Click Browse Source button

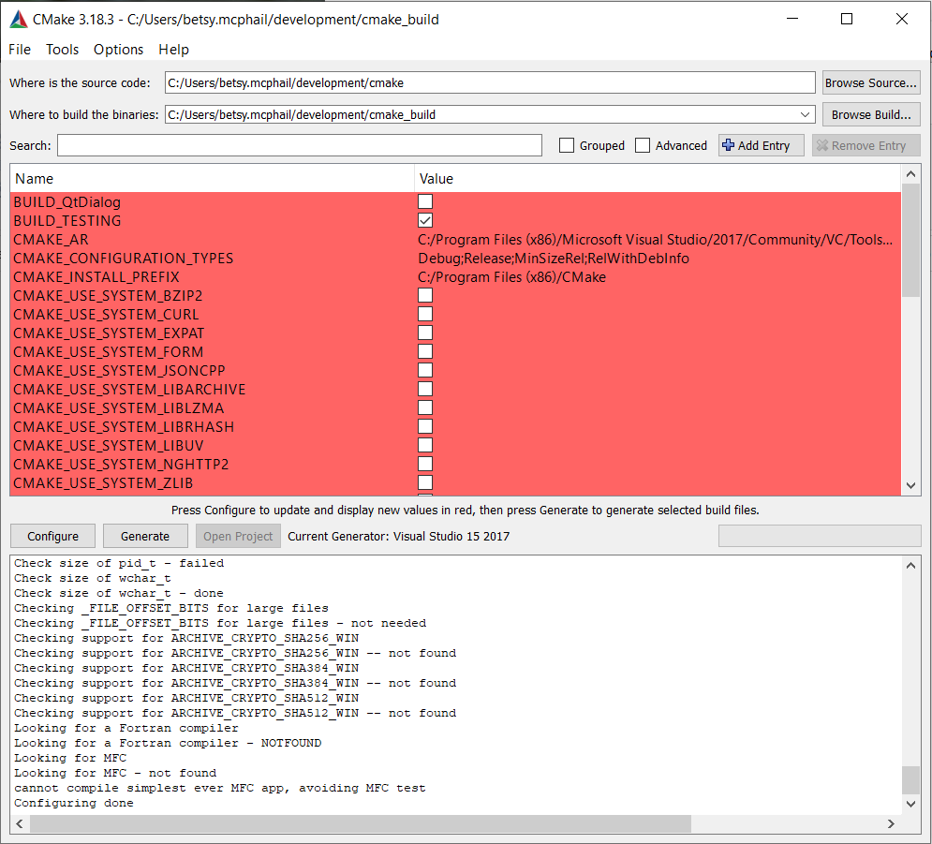871,82
